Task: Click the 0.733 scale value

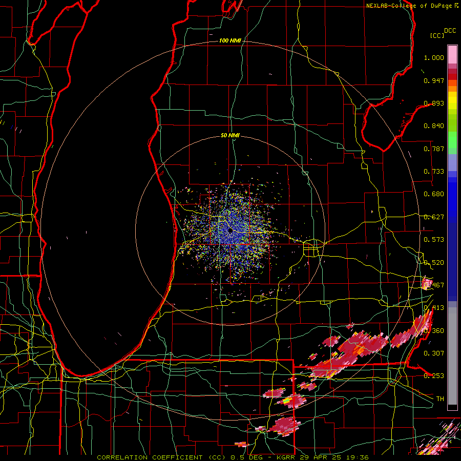Action: 434,172
